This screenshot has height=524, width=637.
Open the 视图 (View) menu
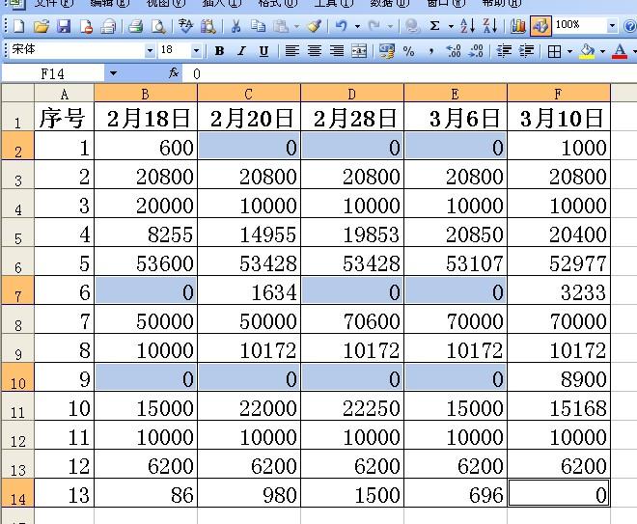[x=165, y=3]
